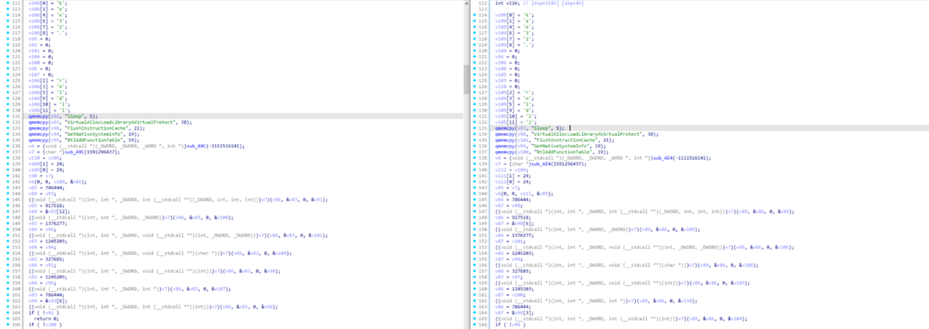Click breakpoint marker at left pane line 136
The height and width of the screenshot is (329, 929).
click(x=8, y=146)
